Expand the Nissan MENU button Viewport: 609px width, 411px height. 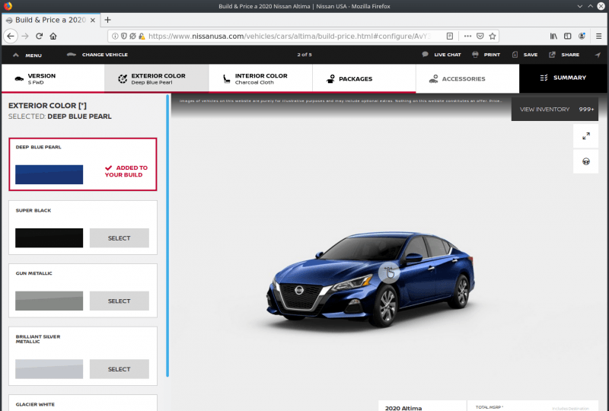(27, 55)
